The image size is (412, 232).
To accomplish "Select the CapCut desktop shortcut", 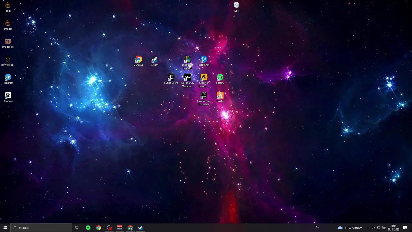I will click(8, 97).
